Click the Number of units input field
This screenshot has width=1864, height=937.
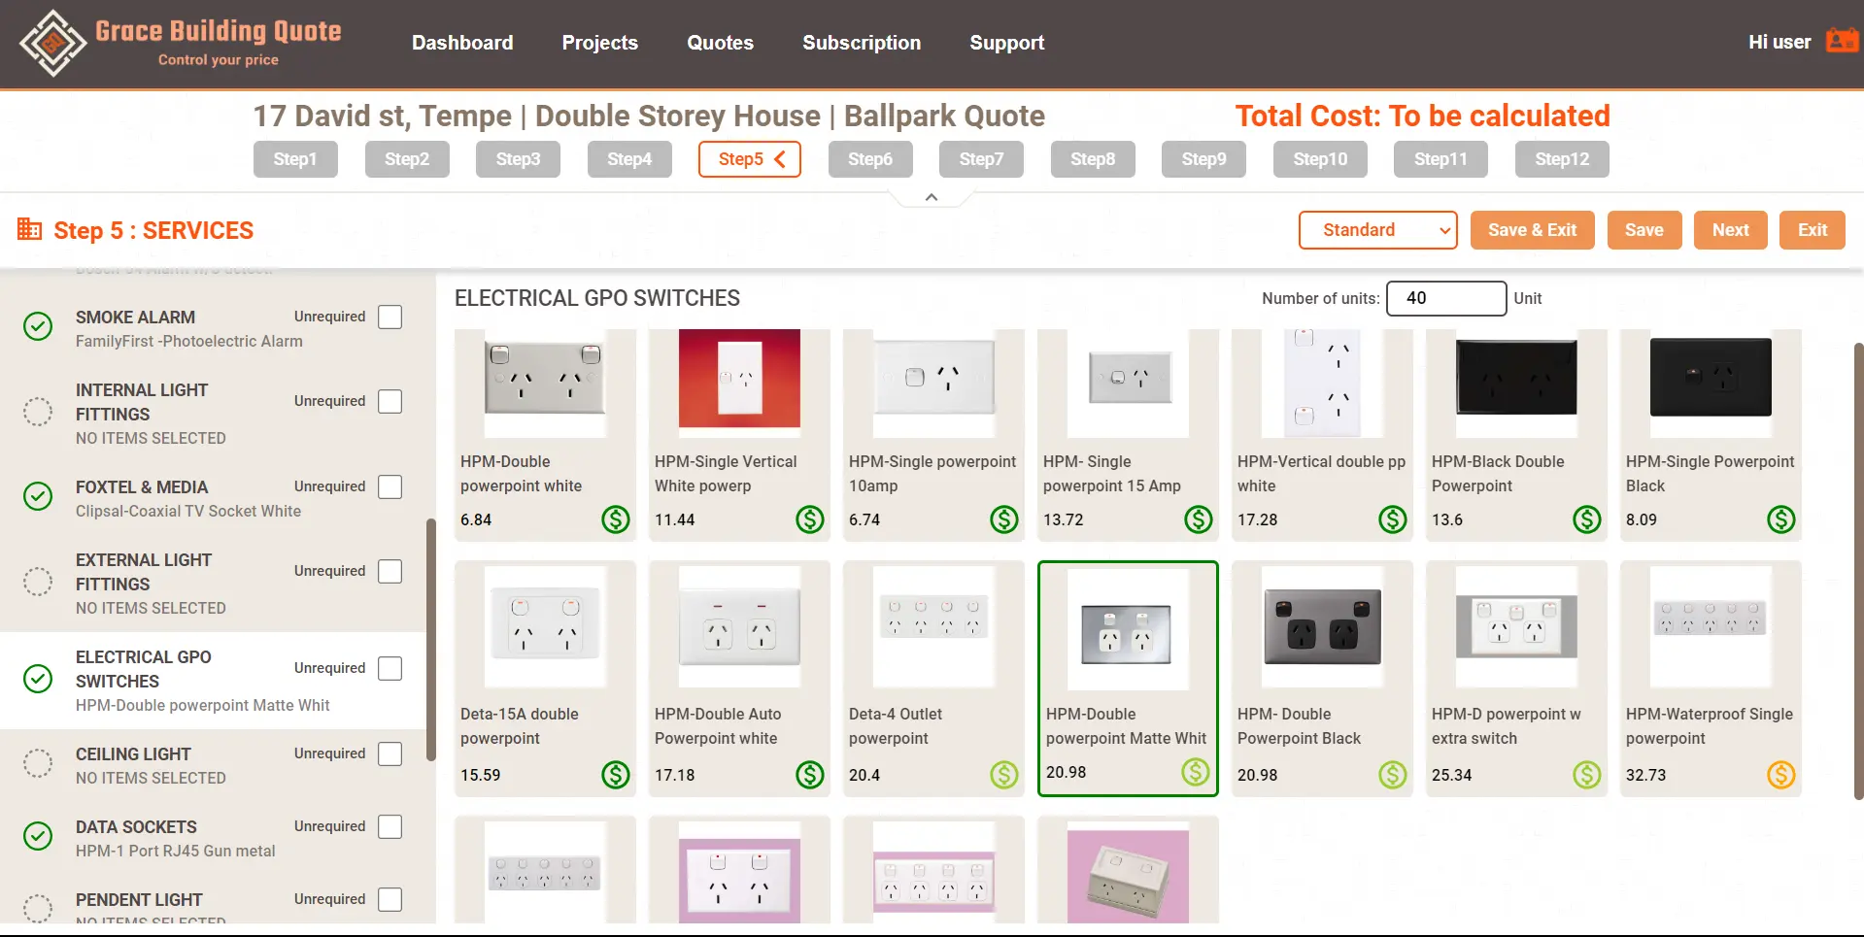pyautogui.click(x=1445, y=298)
